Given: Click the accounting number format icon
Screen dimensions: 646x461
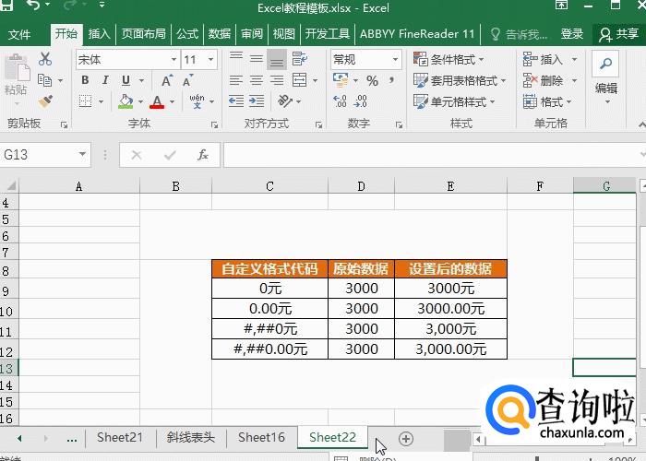Looking at the screenshot, I should click(x=341, y=80).
